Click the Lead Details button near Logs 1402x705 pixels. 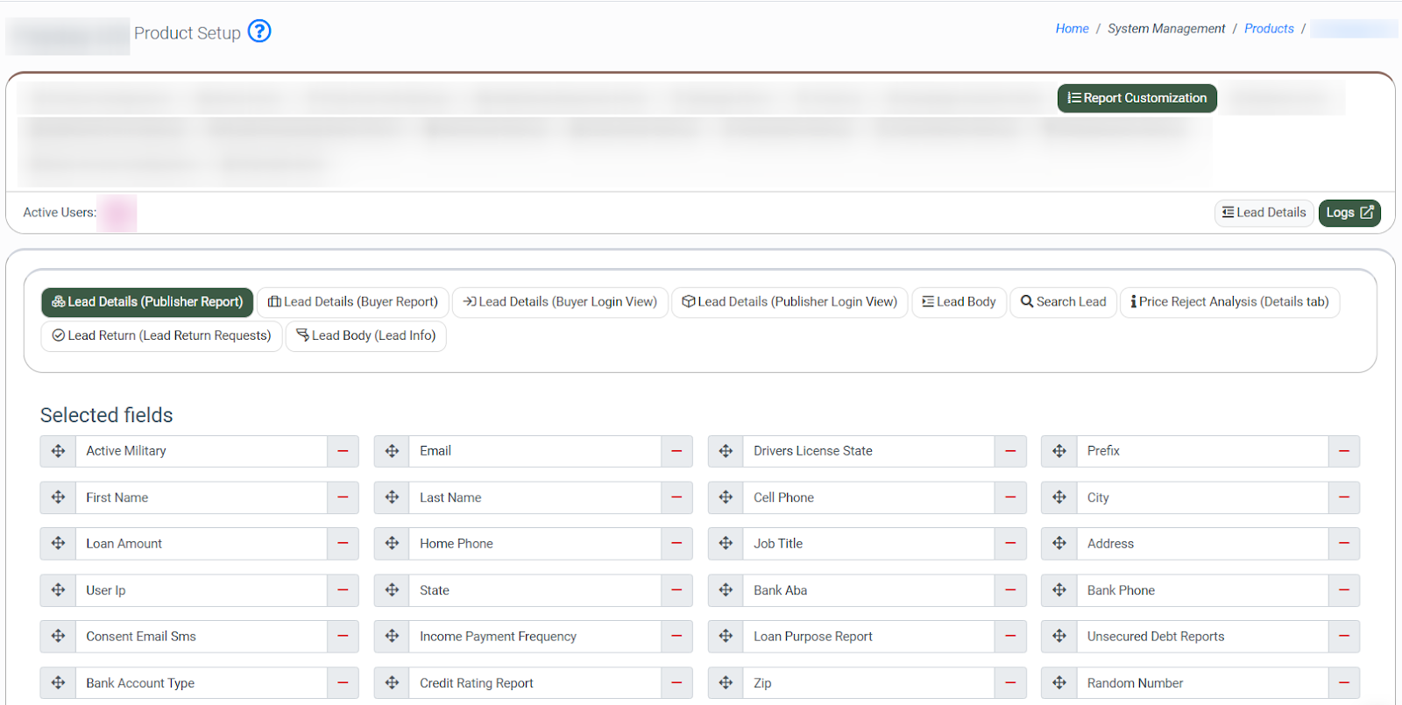point(1264,213)
